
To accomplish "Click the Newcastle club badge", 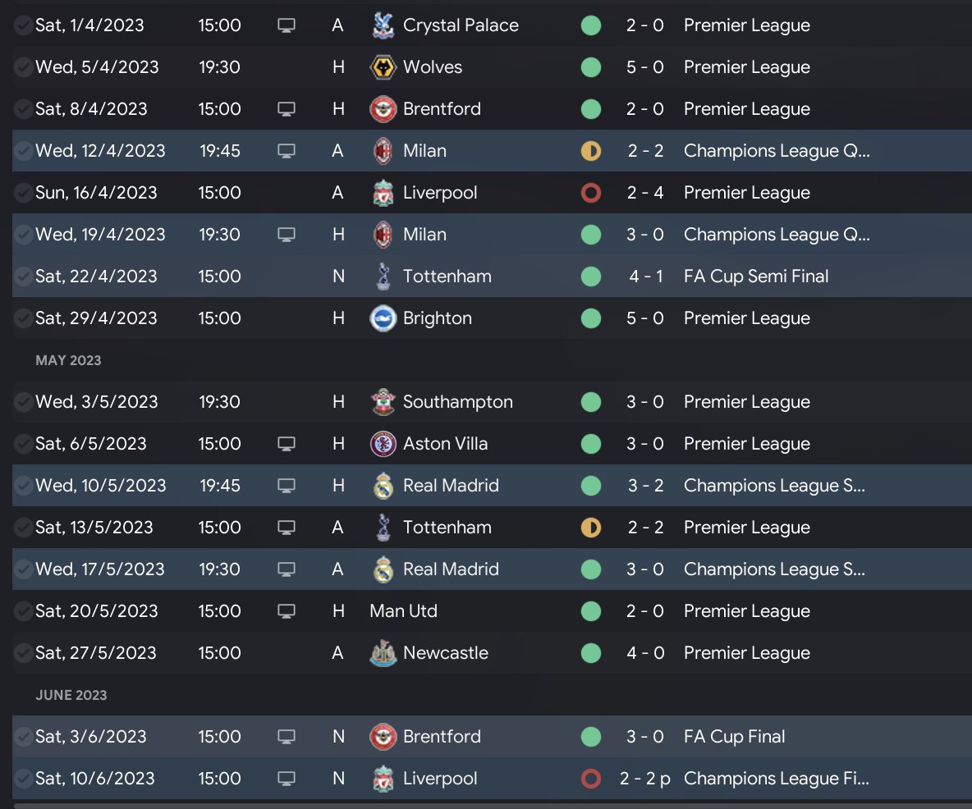I will pyautogui.click(x=383, y=653).
